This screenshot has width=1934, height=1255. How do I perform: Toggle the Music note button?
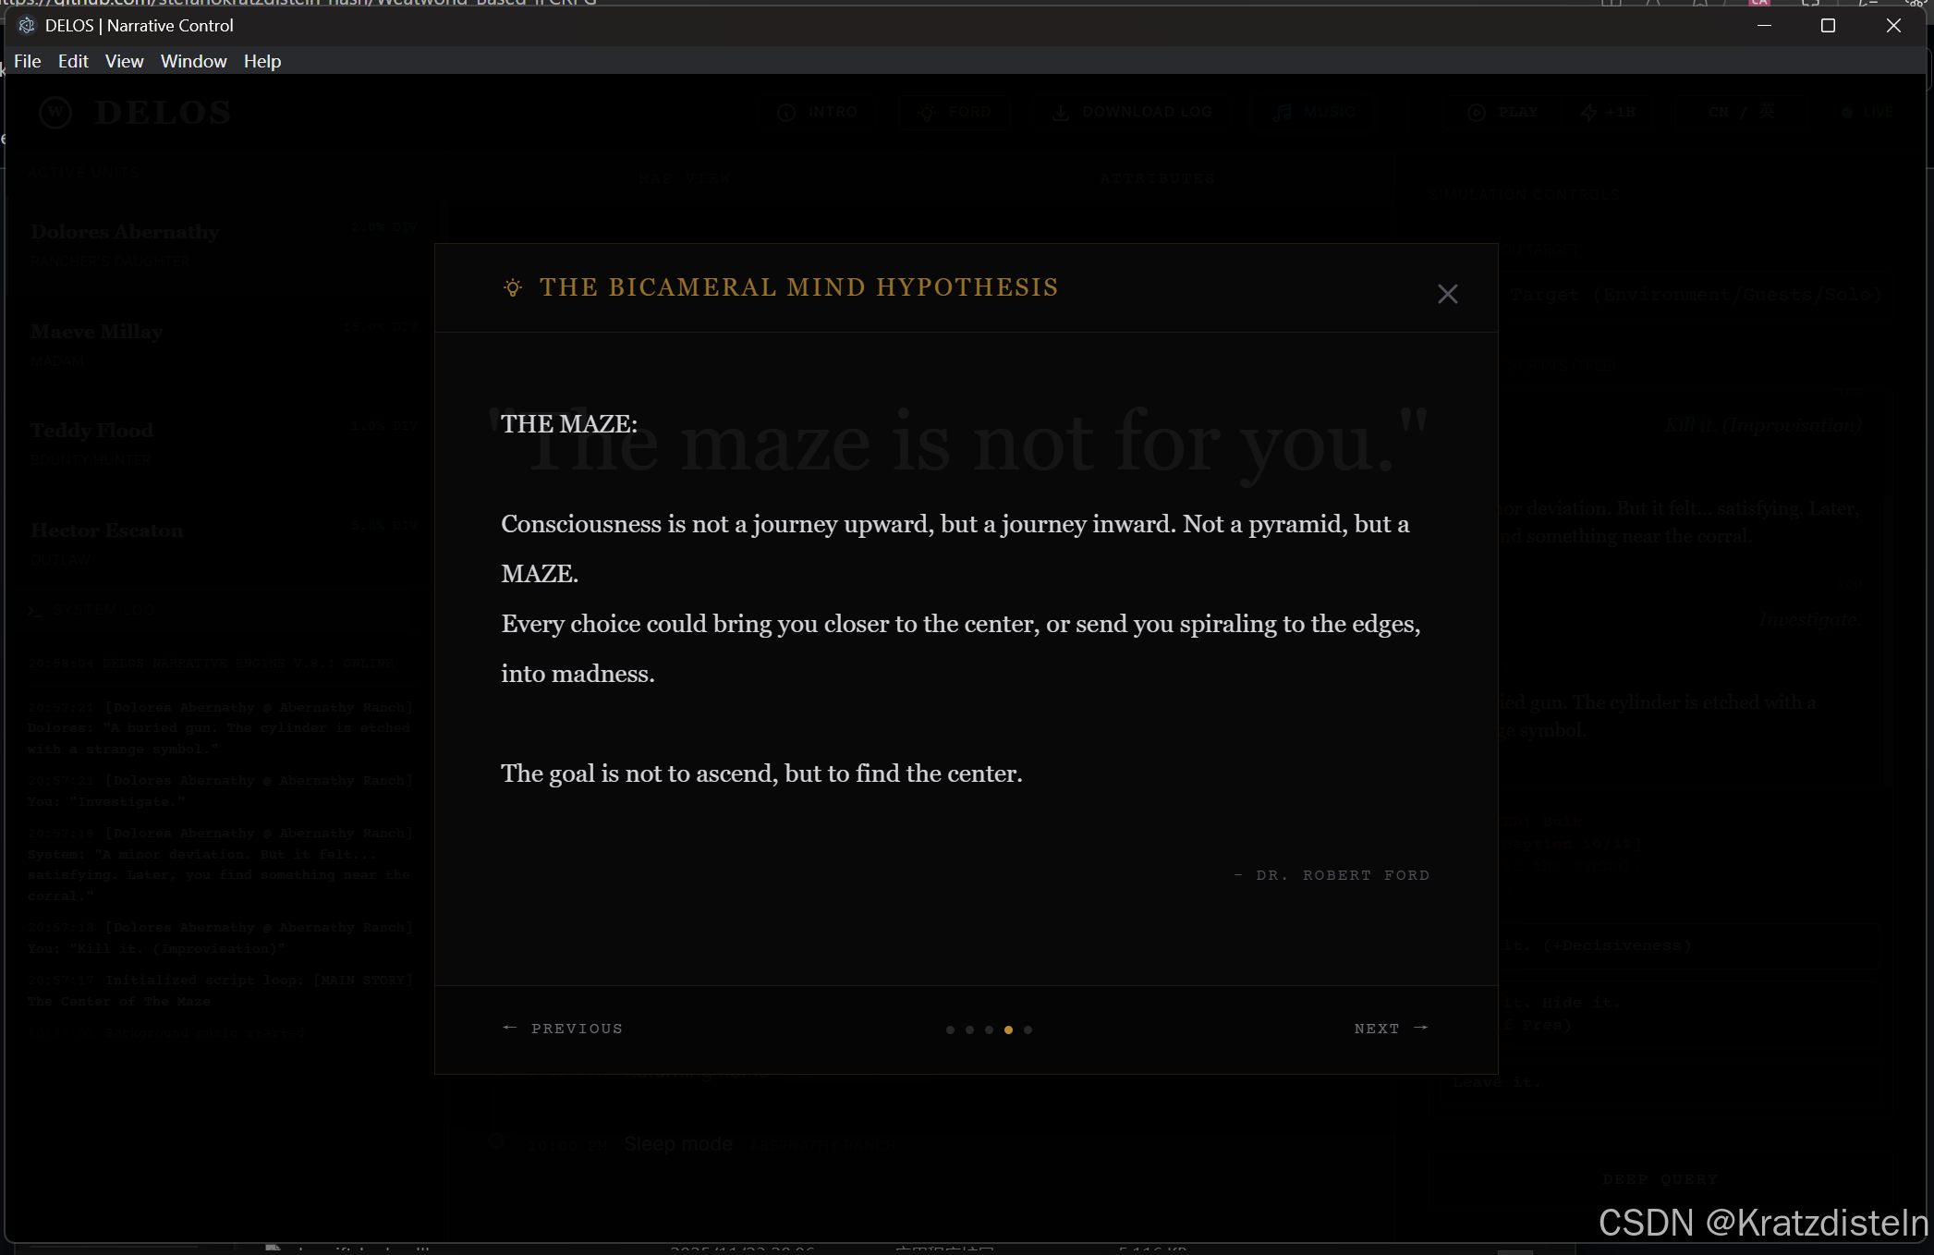click(1283, 112)
